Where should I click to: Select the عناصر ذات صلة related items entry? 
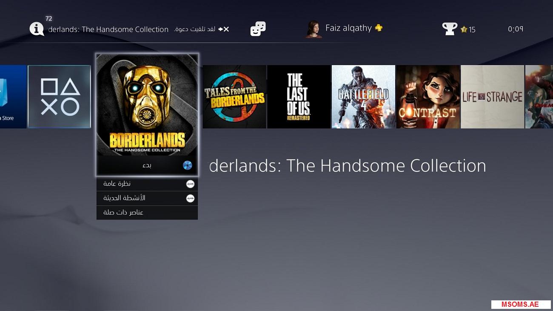[x=123, y=213]
